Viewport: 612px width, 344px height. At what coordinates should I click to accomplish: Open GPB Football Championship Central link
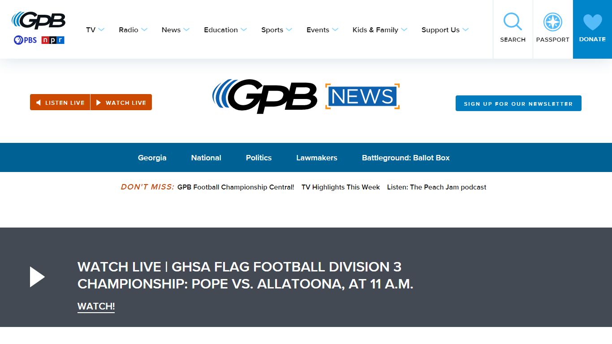(236, 187)
